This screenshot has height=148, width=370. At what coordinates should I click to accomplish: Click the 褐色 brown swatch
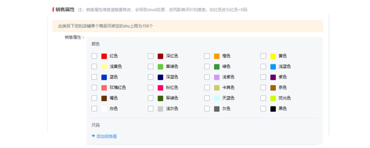104,98
